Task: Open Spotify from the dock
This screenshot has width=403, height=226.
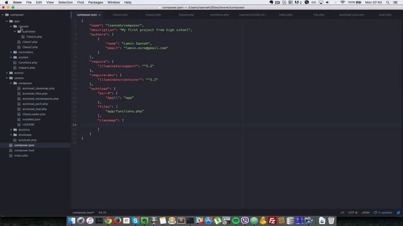Action: click(236, 220)
